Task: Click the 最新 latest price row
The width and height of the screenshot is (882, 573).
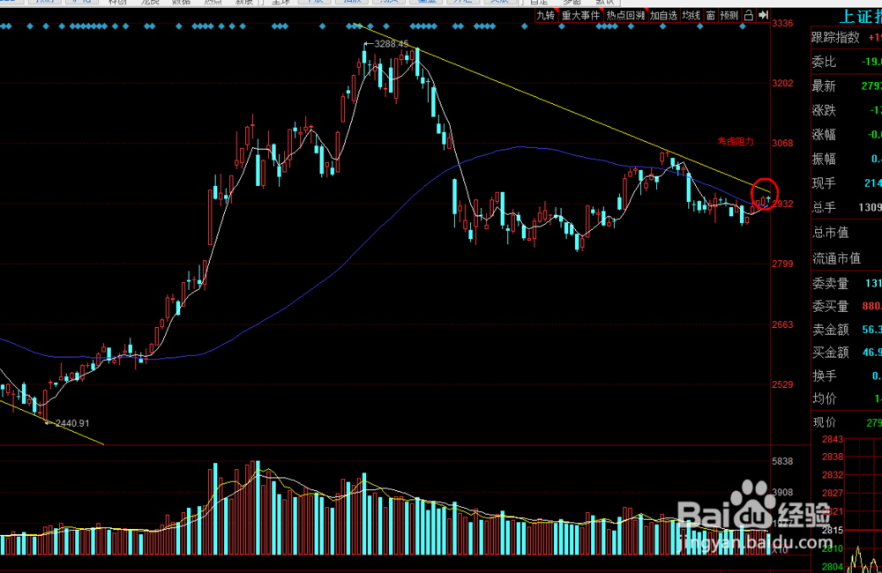Action: pos(847,86)
